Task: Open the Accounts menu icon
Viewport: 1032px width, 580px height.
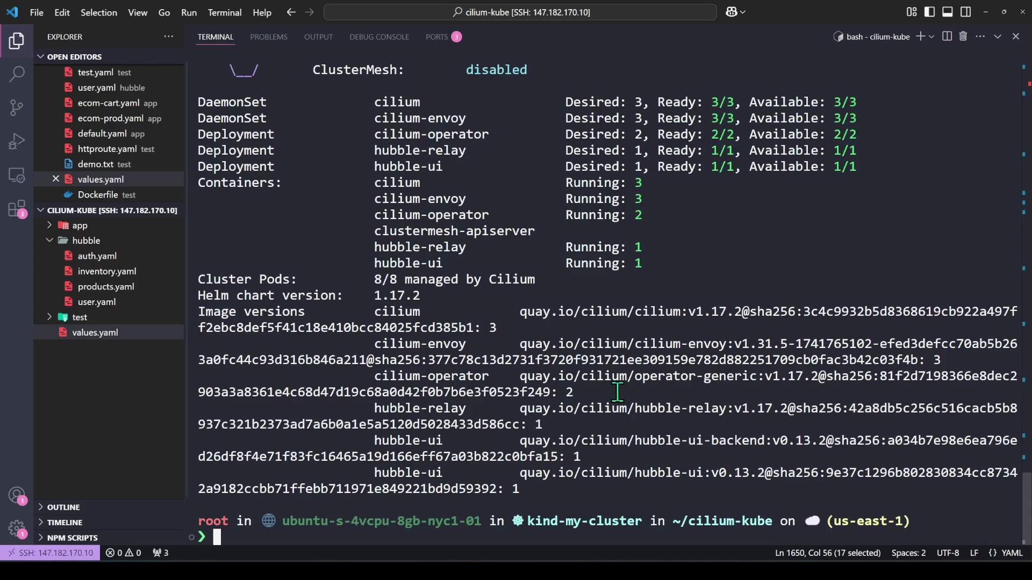Action: (17, 495)
